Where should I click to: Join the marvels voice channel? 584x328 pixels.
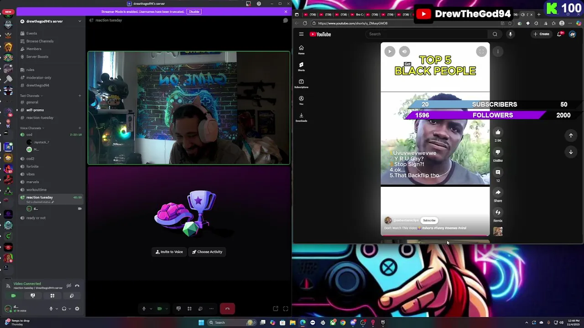(32, 182)
